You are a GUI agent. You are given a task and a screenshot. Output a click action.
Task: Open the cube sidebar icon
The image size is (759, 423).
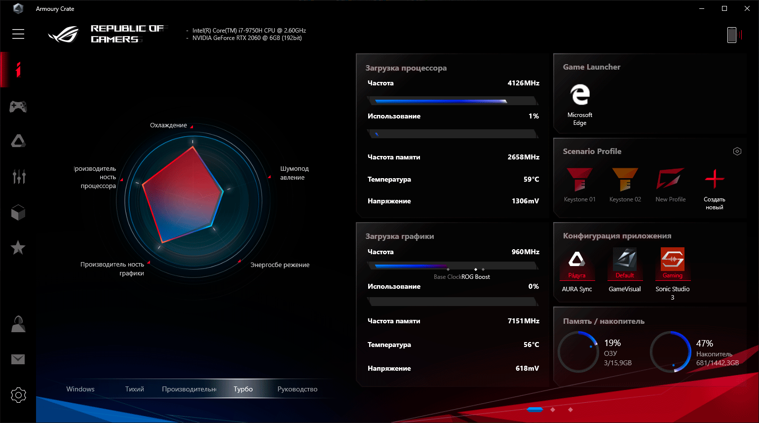(18, 213)
